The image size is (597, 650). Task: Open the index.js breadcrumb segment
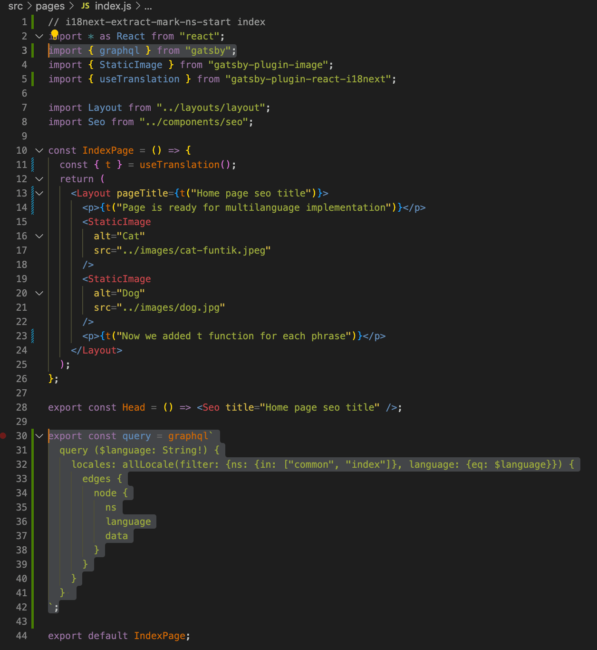(113, 6)
